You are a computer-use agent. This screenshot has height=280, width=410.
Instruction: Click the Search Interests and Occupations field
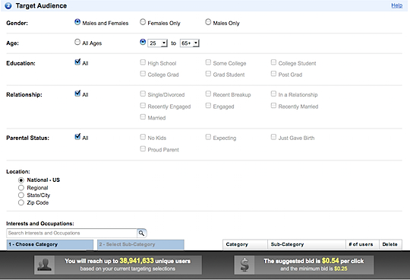(x=71, y=233)
